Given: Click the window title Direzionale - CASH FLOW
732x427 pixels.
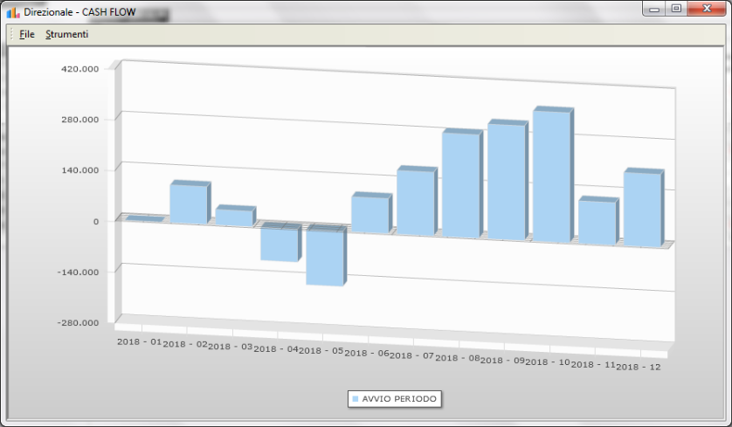Looking at the screenshot, I should (x=79, y=12).
